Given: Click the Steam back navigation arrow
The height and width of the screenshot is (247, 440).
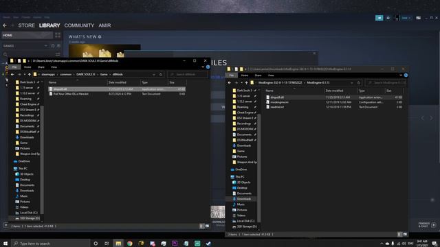Looking at the screenshot, I should tap(5, 25).
